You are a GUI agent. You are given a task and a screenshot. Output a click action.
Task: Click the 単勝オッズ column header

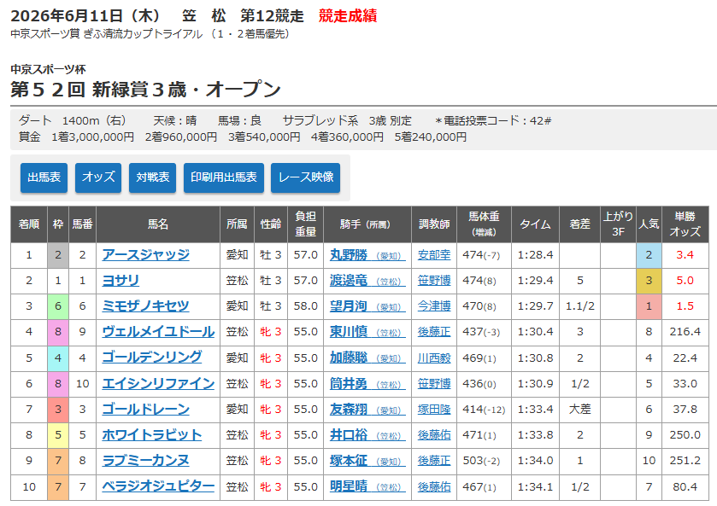tap(685, 224)
